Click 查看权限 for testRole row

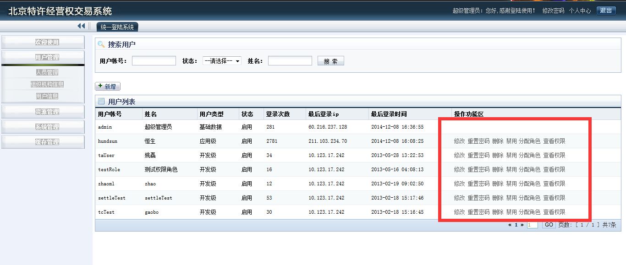tap(554, 169)
